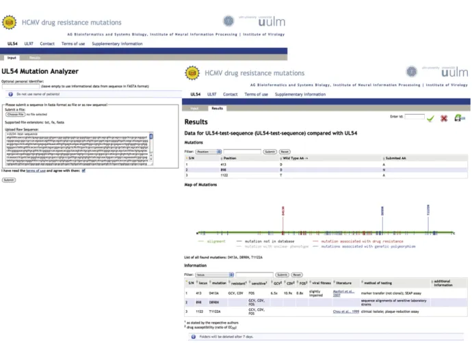Viewport: 472px width, 343px height.
Task: Sort Mutations table by Submitted AA column
Action: point(394,158)
